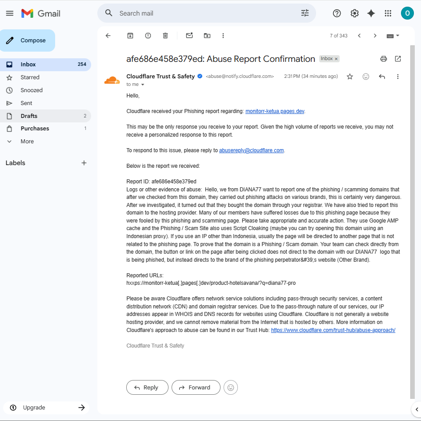Add emoji reaction below the message
421x421 pixels.
pyautogui.click(x=231, y=387)
